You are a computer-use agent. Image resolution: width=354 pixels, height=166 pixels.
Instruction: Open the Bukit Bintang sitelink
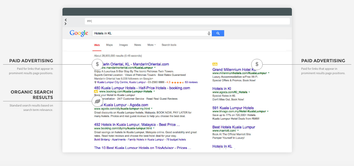pyautogui.click(x=101, y=139)
